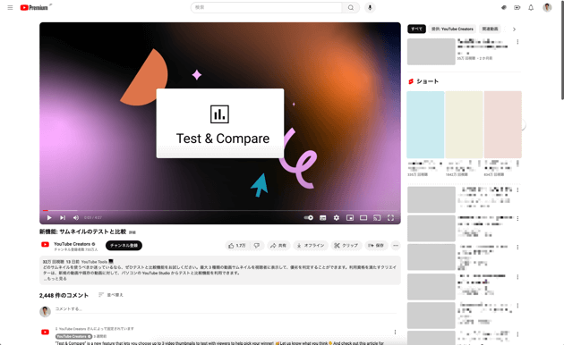Switch to miniplayer mode
This screenshot has width=564, height=345.
[x=350, y=217]
